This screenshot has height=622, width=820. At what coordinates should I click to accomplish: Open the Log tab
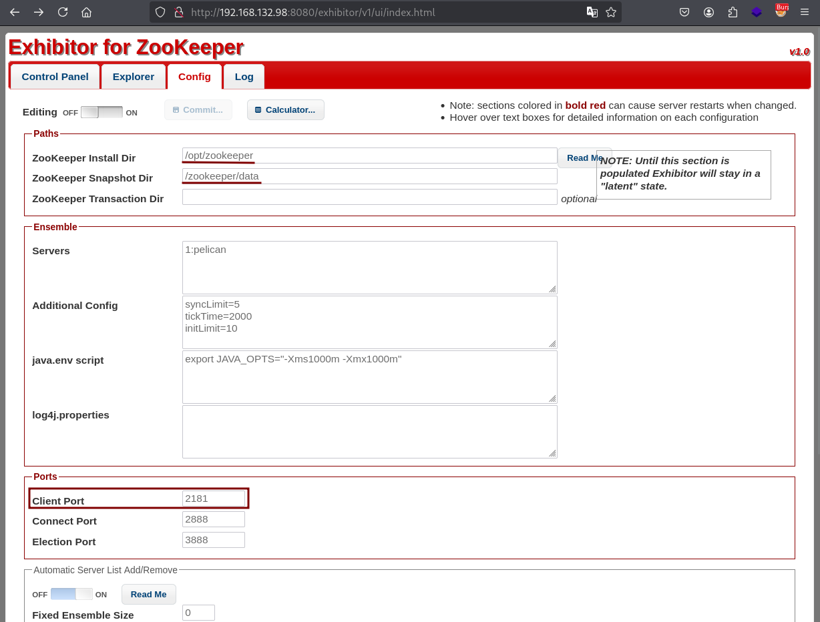click(x=244, y=77)
